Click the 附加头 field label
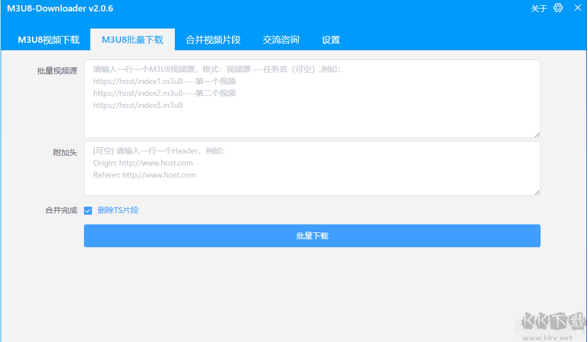This screenshot has width=588, height=342. pyautogui.click(x=65, y=152)
